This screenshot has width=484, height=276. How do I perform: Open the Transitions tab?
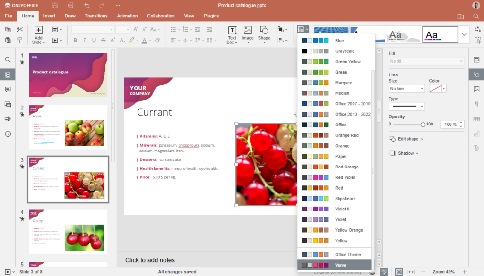(96, 16)
